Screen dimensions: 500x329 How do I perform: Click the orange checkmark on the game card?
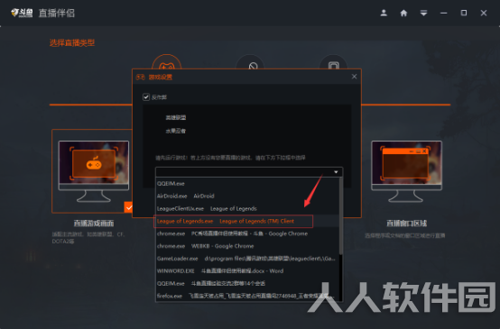[128, 207]
